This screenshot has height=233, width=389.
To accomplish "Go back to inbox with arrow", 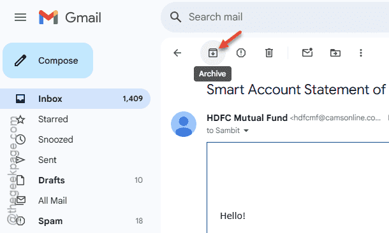I will 177,53.
